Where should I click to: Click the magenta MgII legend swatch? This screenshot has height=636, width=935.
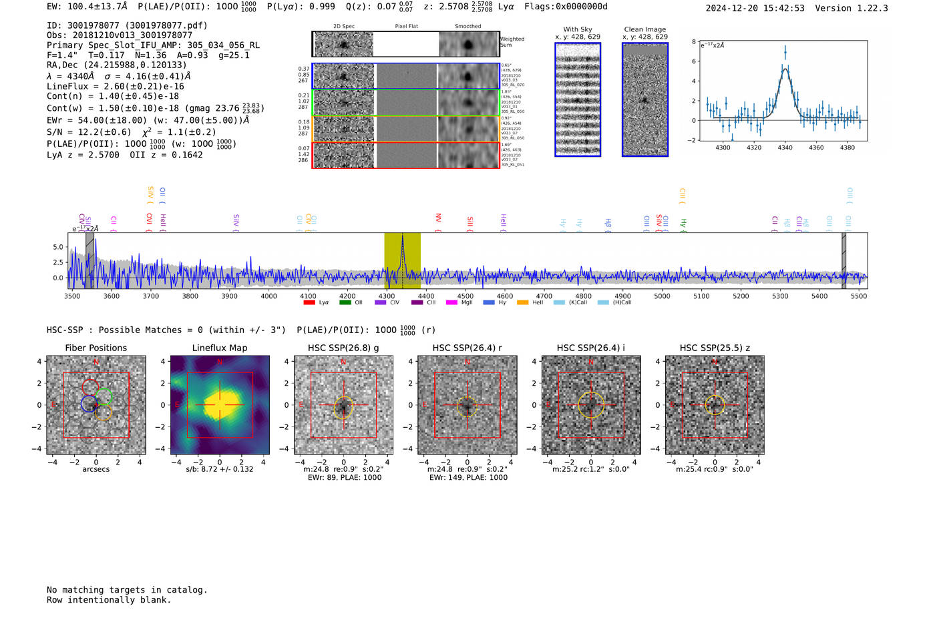(x=451, y=302)
